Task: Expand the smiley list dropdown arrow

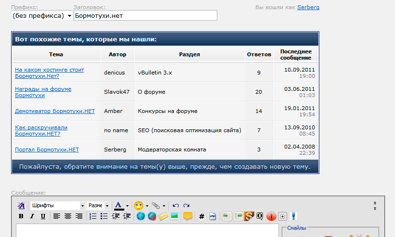Action: pyautogui.click(x=147, y=206)
